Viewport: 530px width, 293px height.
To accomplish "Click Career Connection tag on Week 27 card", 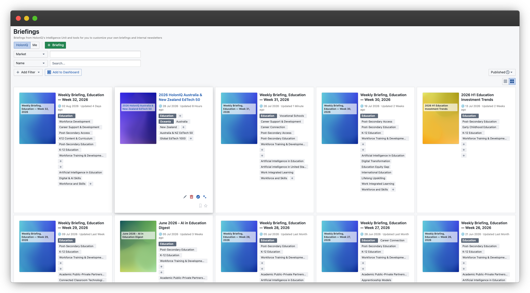I will click(x=392, y=241).
